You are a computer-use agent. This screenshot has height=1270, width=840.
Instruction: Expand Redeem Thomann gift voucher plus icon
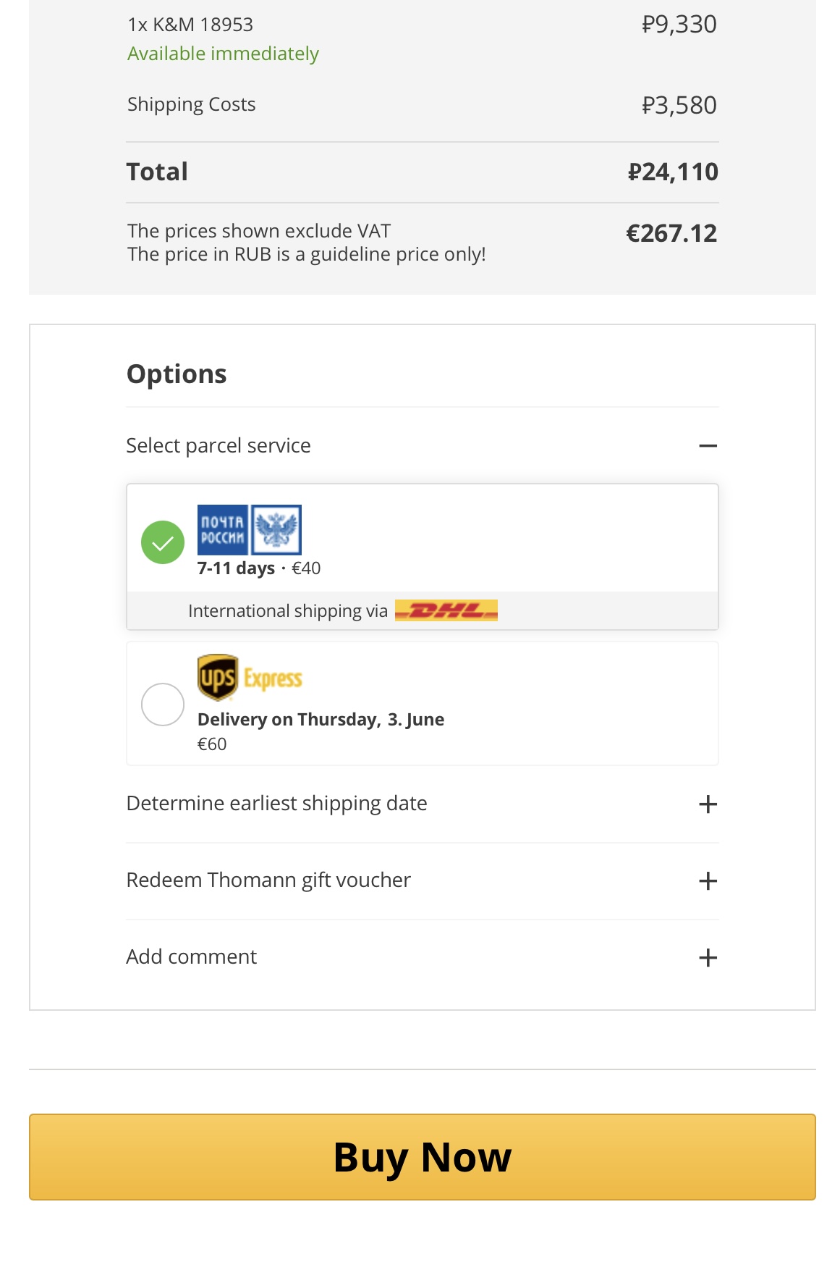(x=708, y=881)
